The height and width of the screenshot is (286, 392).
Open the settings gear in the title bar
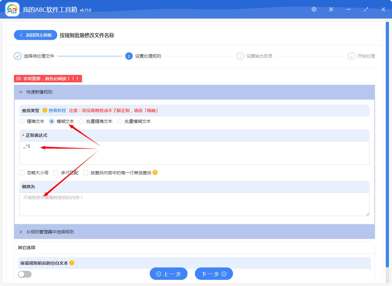[314, 9]
